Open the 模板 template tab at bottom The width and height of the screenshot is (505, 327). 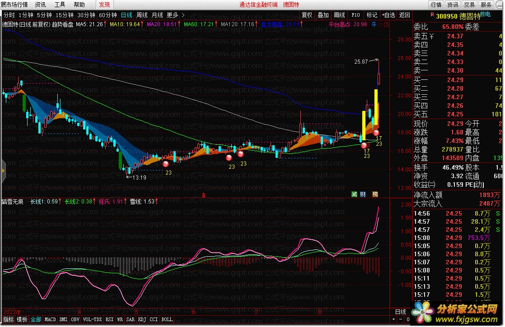pyautogui.click(x=22, y=320)
